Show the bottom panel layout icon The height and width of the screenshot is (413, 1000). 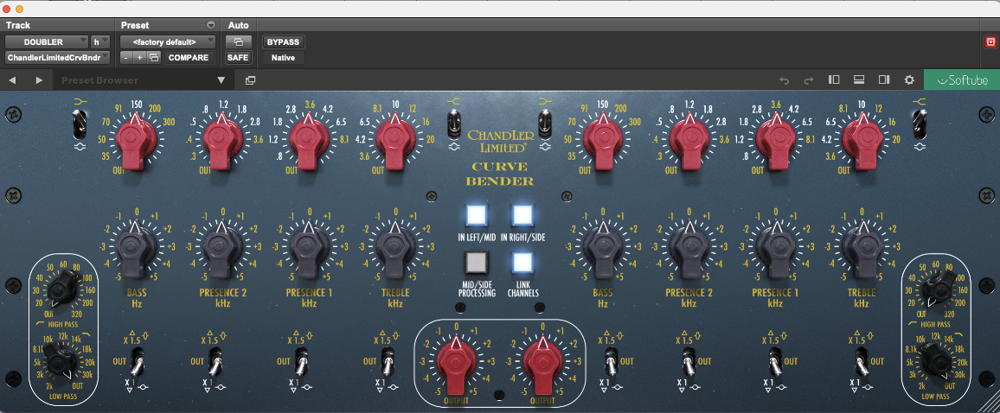pos(858,79)
